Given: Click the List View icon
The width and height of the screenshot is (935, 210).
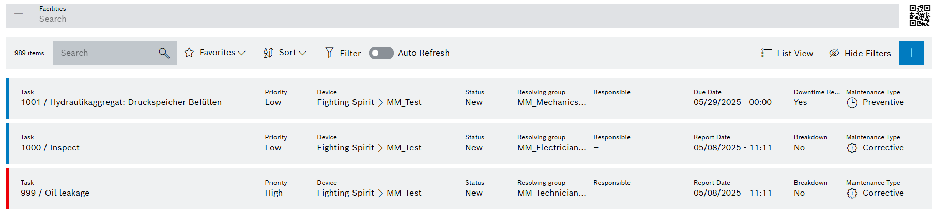Looking at the screenshot, I should (767, 53).
